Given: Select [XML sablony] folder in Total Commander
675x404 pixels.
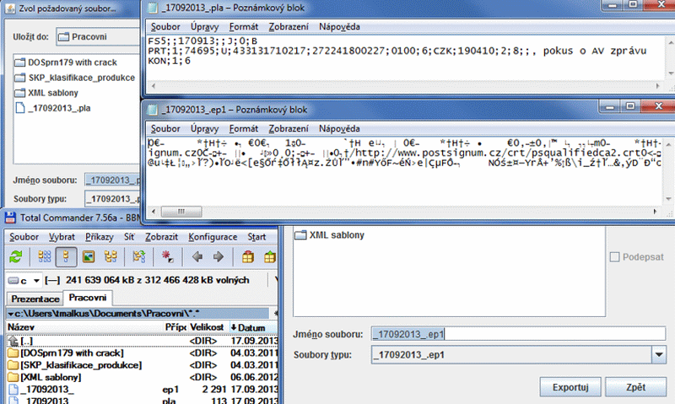Looking at the screenshot, I should coord(142,377).
